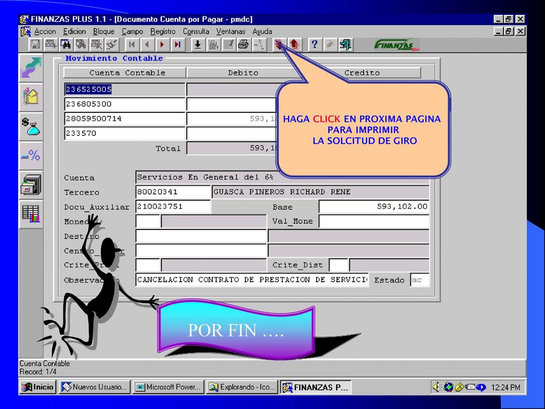545x409 pixels.
Task: Open the Ventanas menu
Action: [230, 31]
